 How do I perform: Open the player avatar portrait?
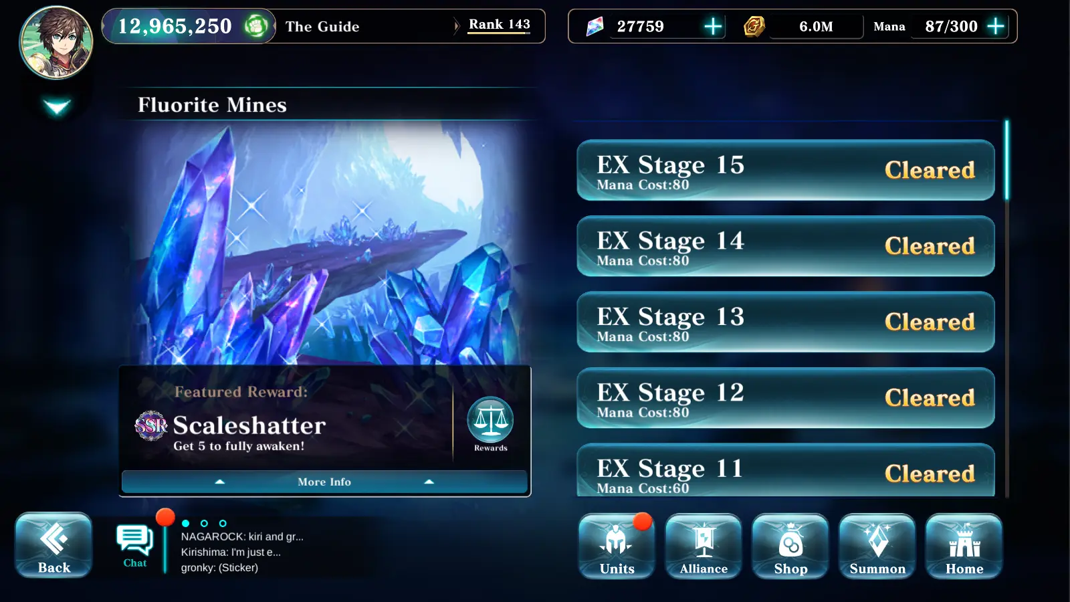[x=56, y=43]
